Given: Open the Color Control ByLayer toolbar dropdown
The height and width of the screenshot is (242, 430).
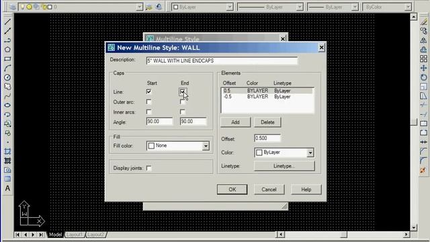Looking at the screenshot, I should pos(230,7).
